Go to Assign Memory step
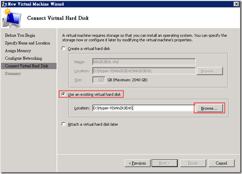242x174 pixels. click(18, 51)
